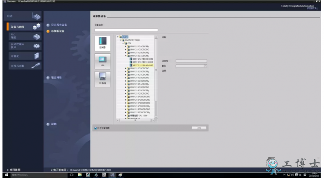This screenshot has width=324, height=179.
Task: Select CPU 1215C DC/DC/Rly row text
Action: (139, 91)
